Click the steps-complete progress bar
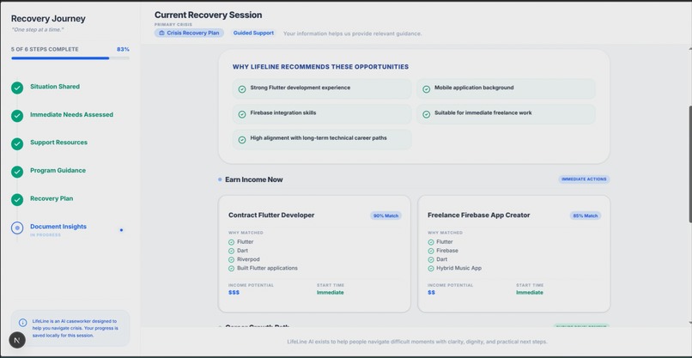Viewport: 692px width, 358px height. 70,58
